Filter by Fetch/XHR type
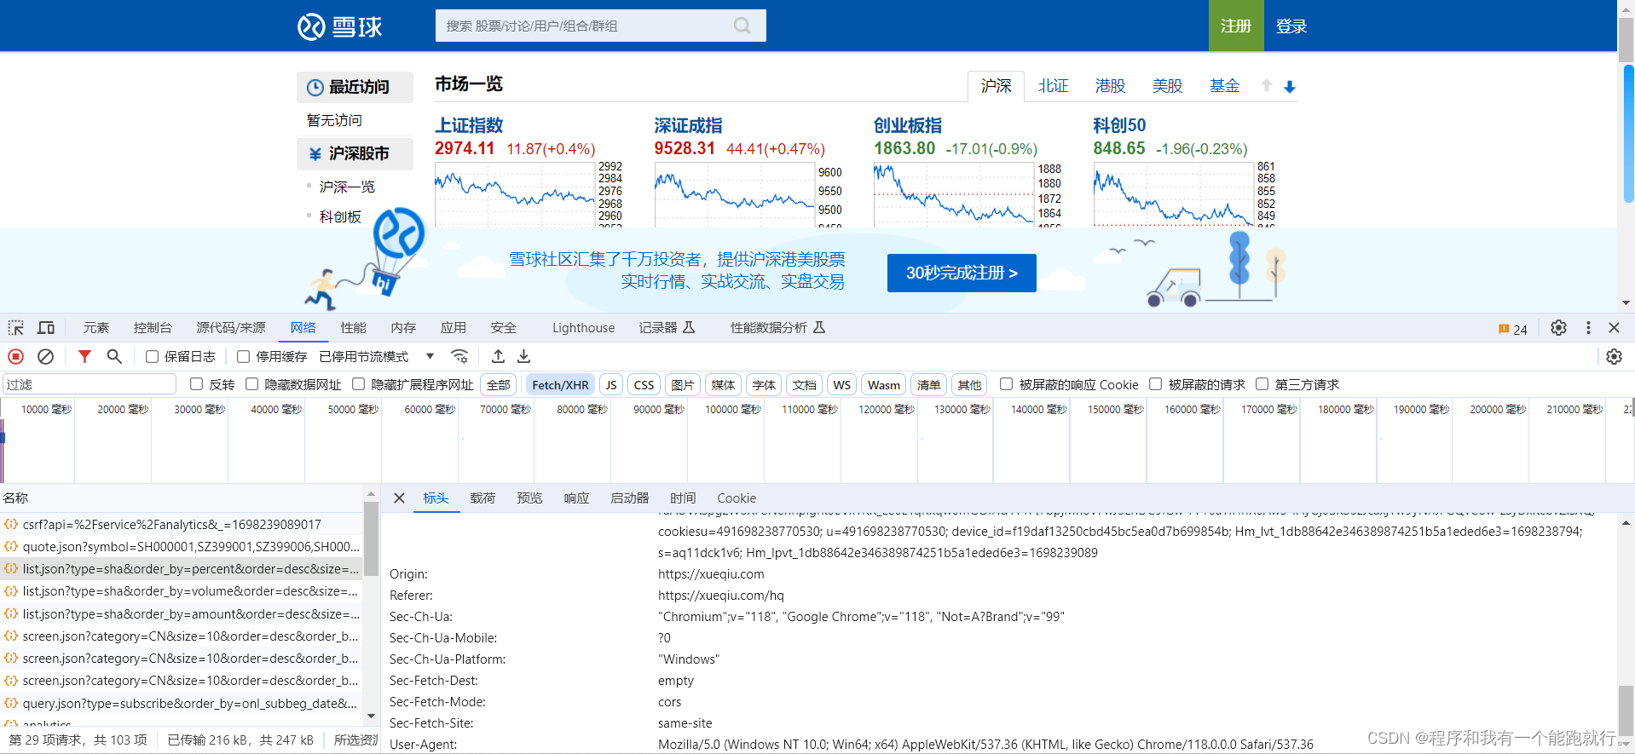Image resolution: width=1635 pixels, height=754 pixels. point(560,385)
